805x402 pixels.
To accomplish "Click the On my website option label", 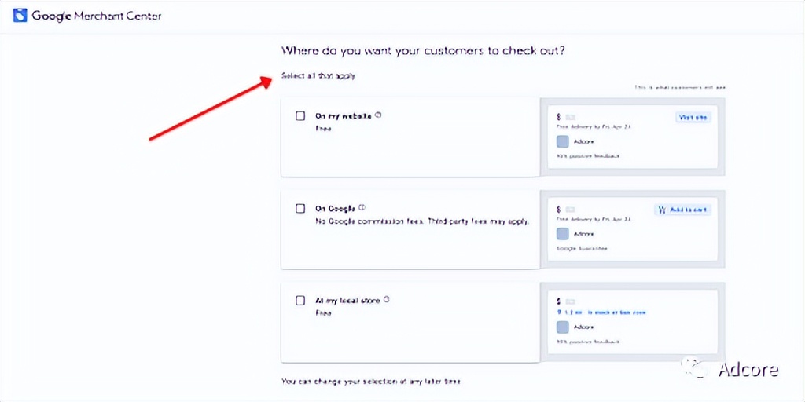I will click(343, 116).
